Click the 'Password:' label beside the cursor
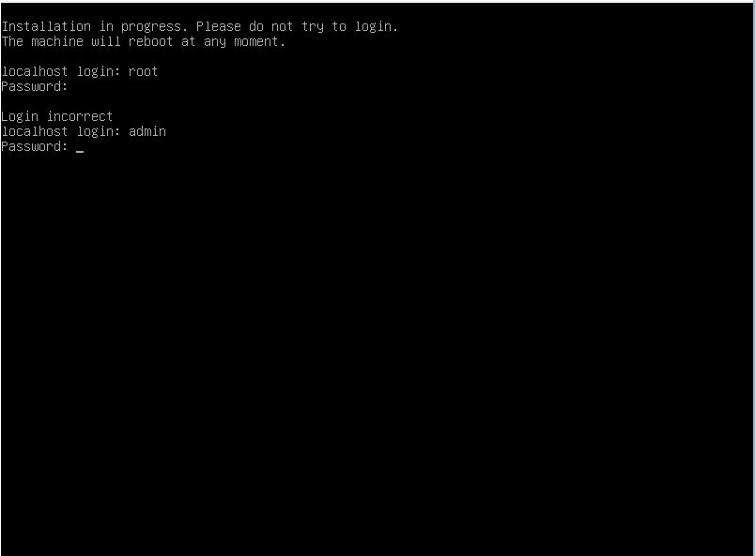Viewport: 755px width, 556px height. pos(35,146)
